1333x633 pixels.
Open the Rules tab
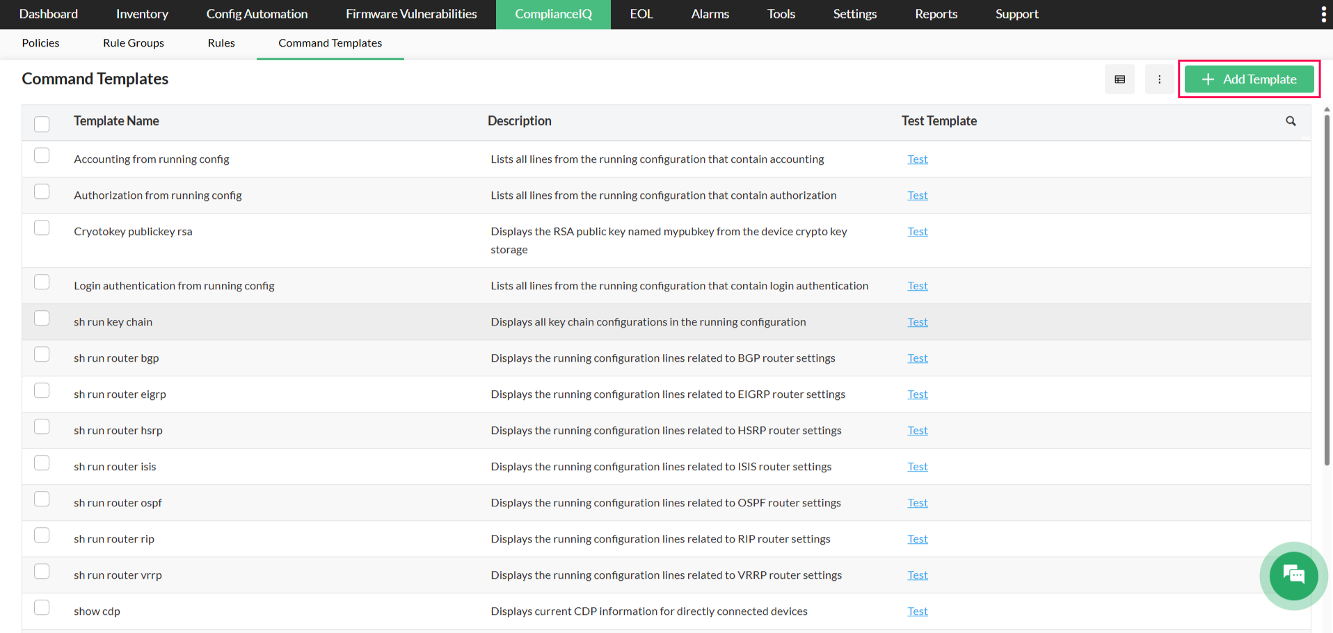pos(221,43)
